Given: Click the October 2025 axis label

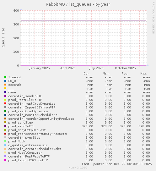Looking at the screenshot, I should point(125,68).
